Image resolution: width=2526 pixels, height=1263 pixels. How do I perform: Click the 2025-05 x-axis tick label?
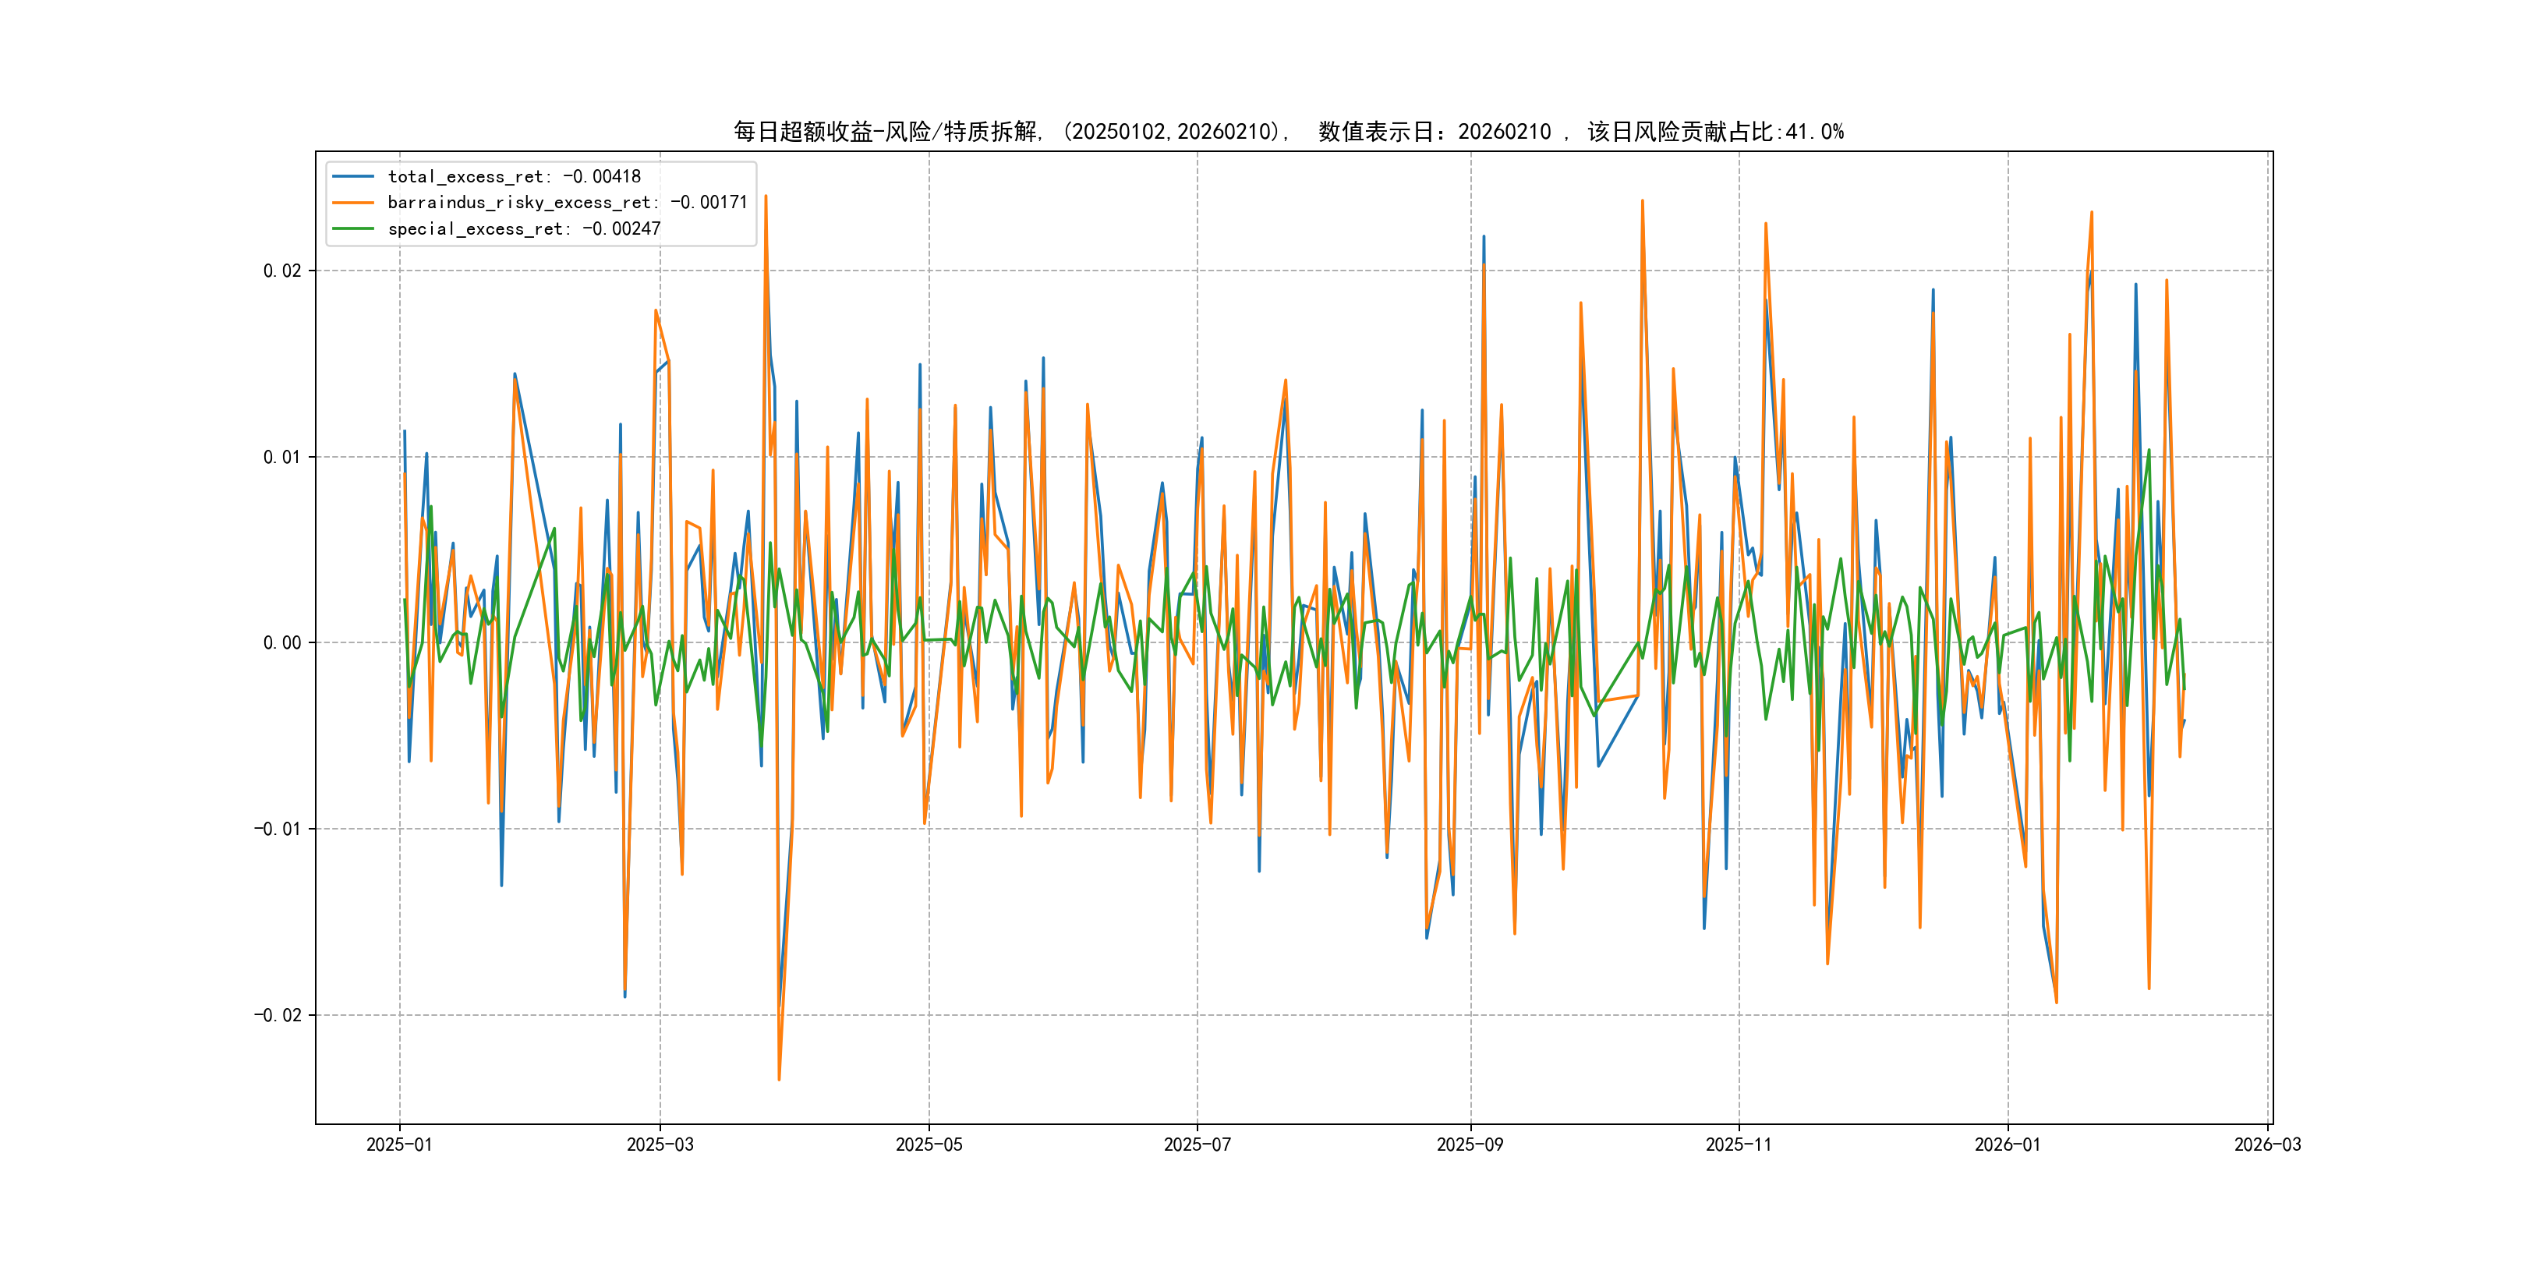point(929,1145)
